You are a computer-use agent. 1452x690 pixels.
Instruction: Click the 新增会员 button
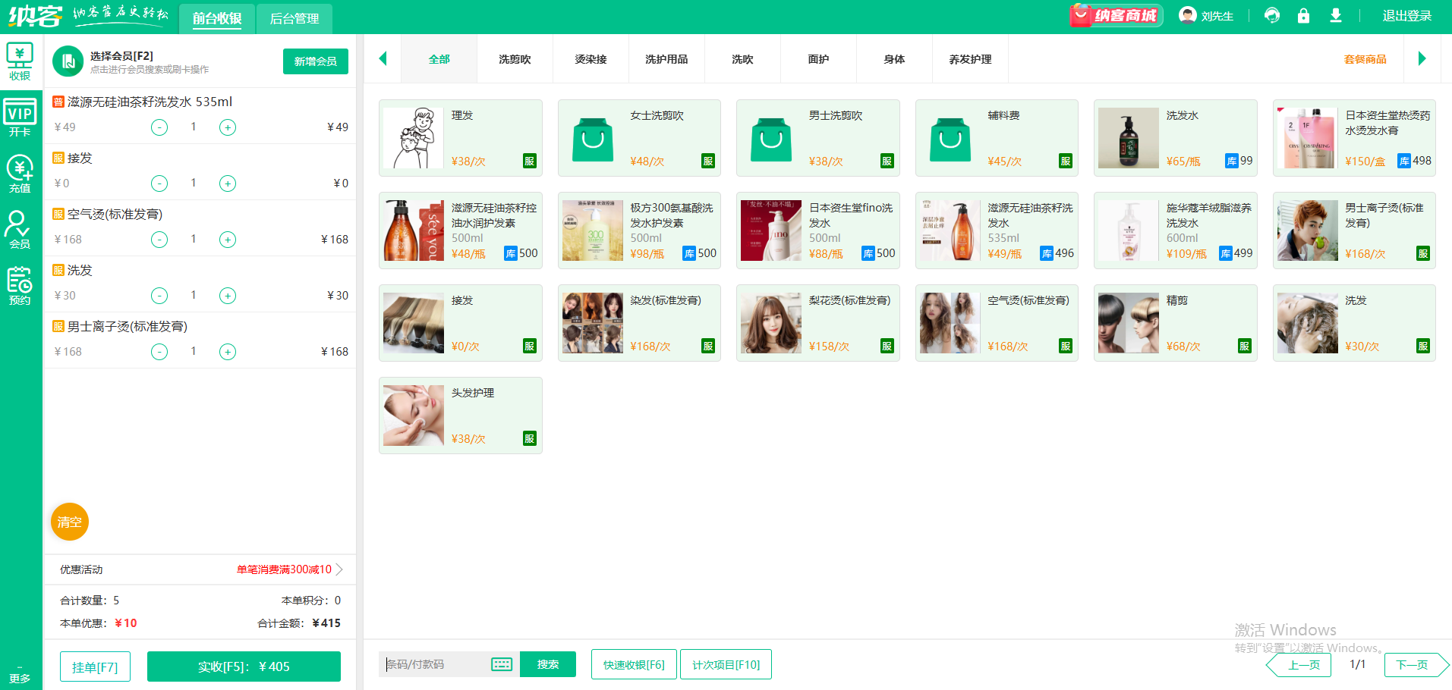click(315, 61)
